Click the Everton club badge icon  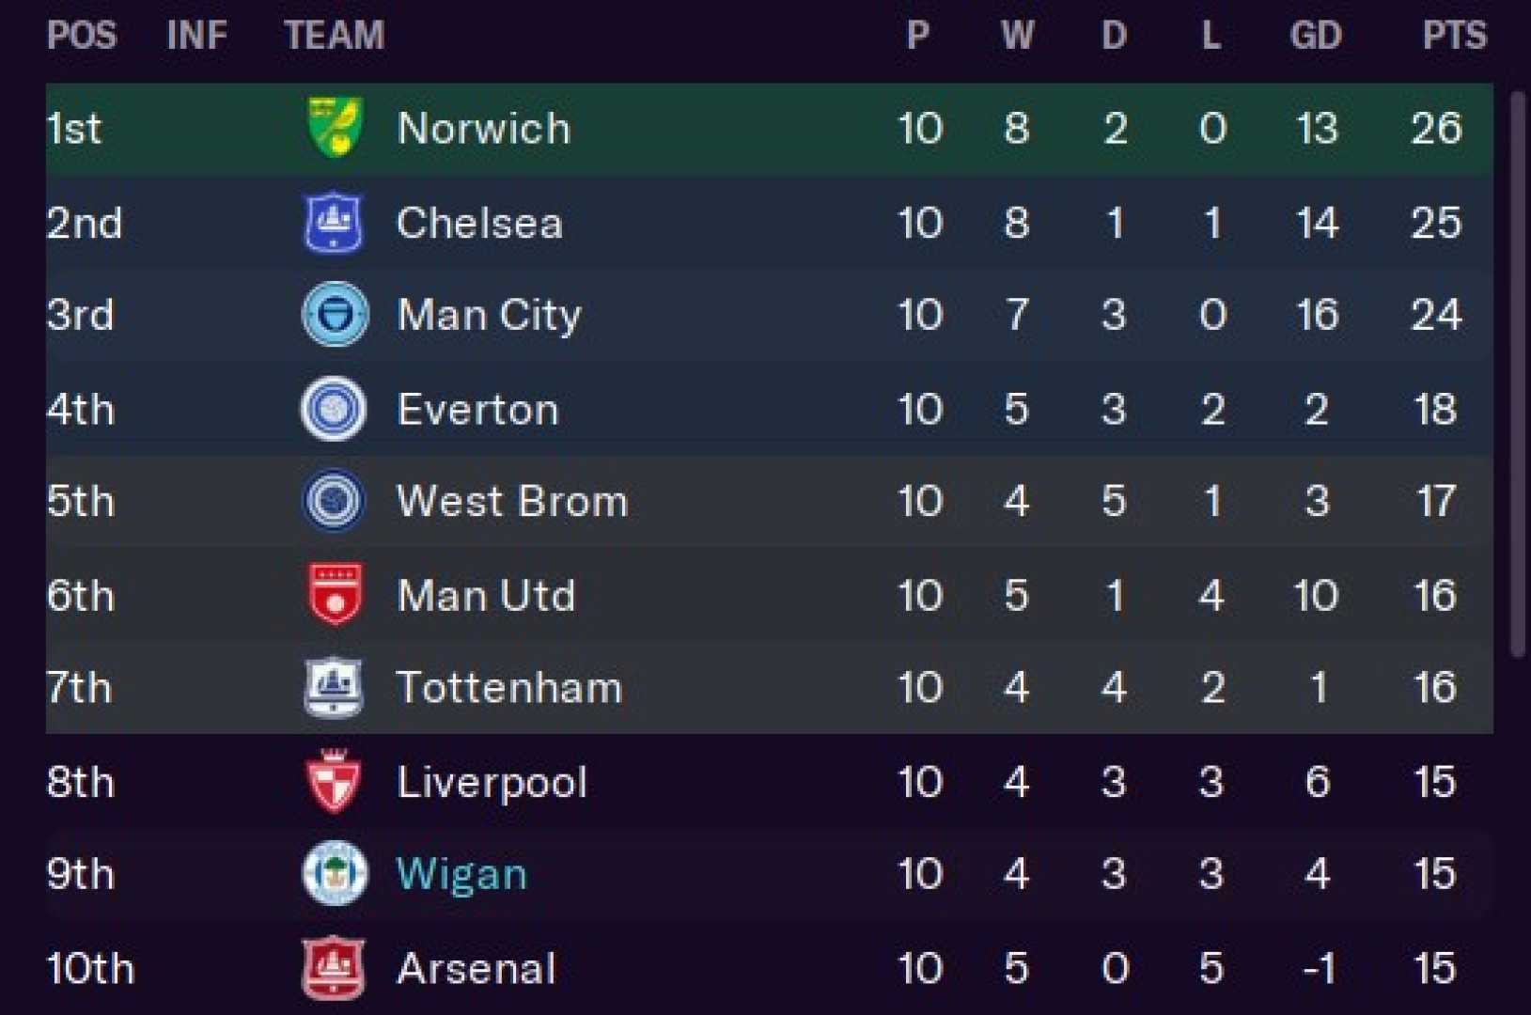[x=334, y=409]
